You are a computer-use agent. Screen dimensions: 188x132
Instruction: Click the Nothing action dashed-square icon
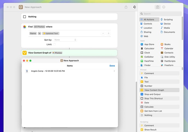[x=25, y=17]
